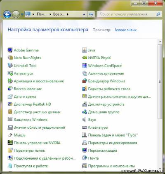This screenshot has height=174, width=165.
Task: Click the Администрирование icon
Action: [x=85, y=73]
